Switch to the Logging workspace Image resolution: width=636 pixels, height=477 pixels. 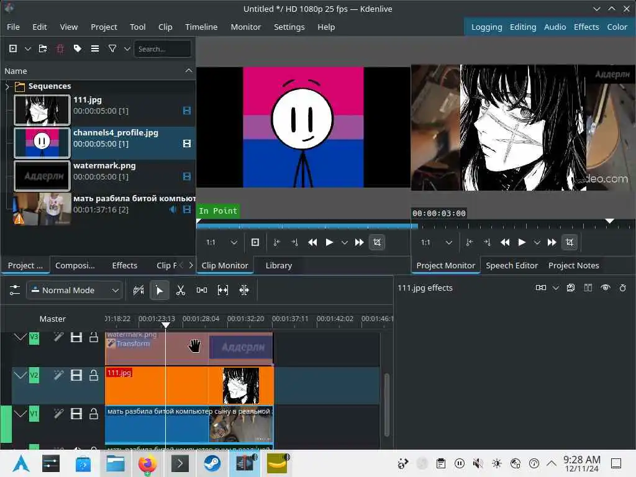click(486, 27)
